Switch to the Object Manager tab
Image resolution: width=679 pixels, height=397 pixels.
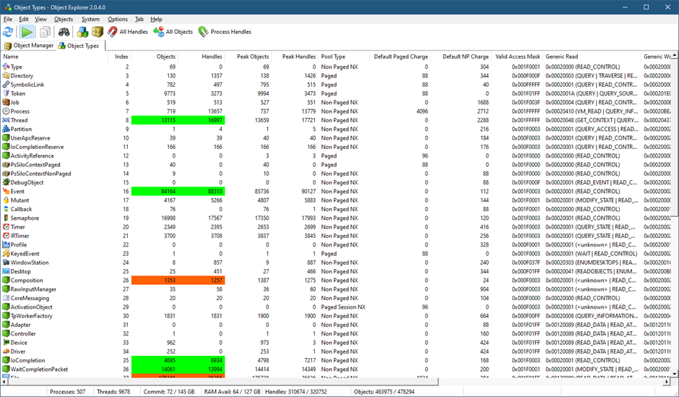[x=29, y=46]
